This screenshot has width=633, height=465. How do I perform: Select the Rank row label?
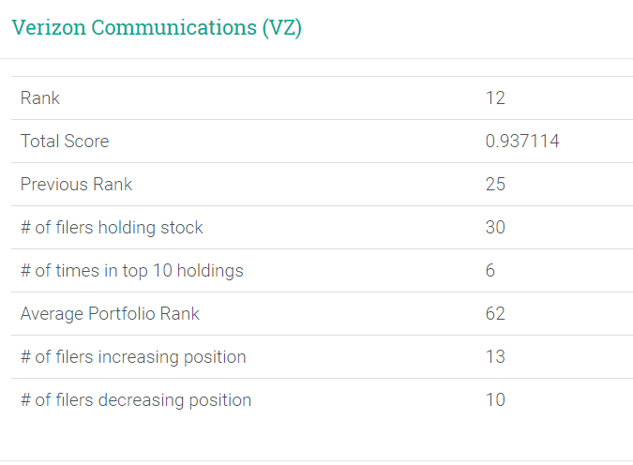click(40, 98)
